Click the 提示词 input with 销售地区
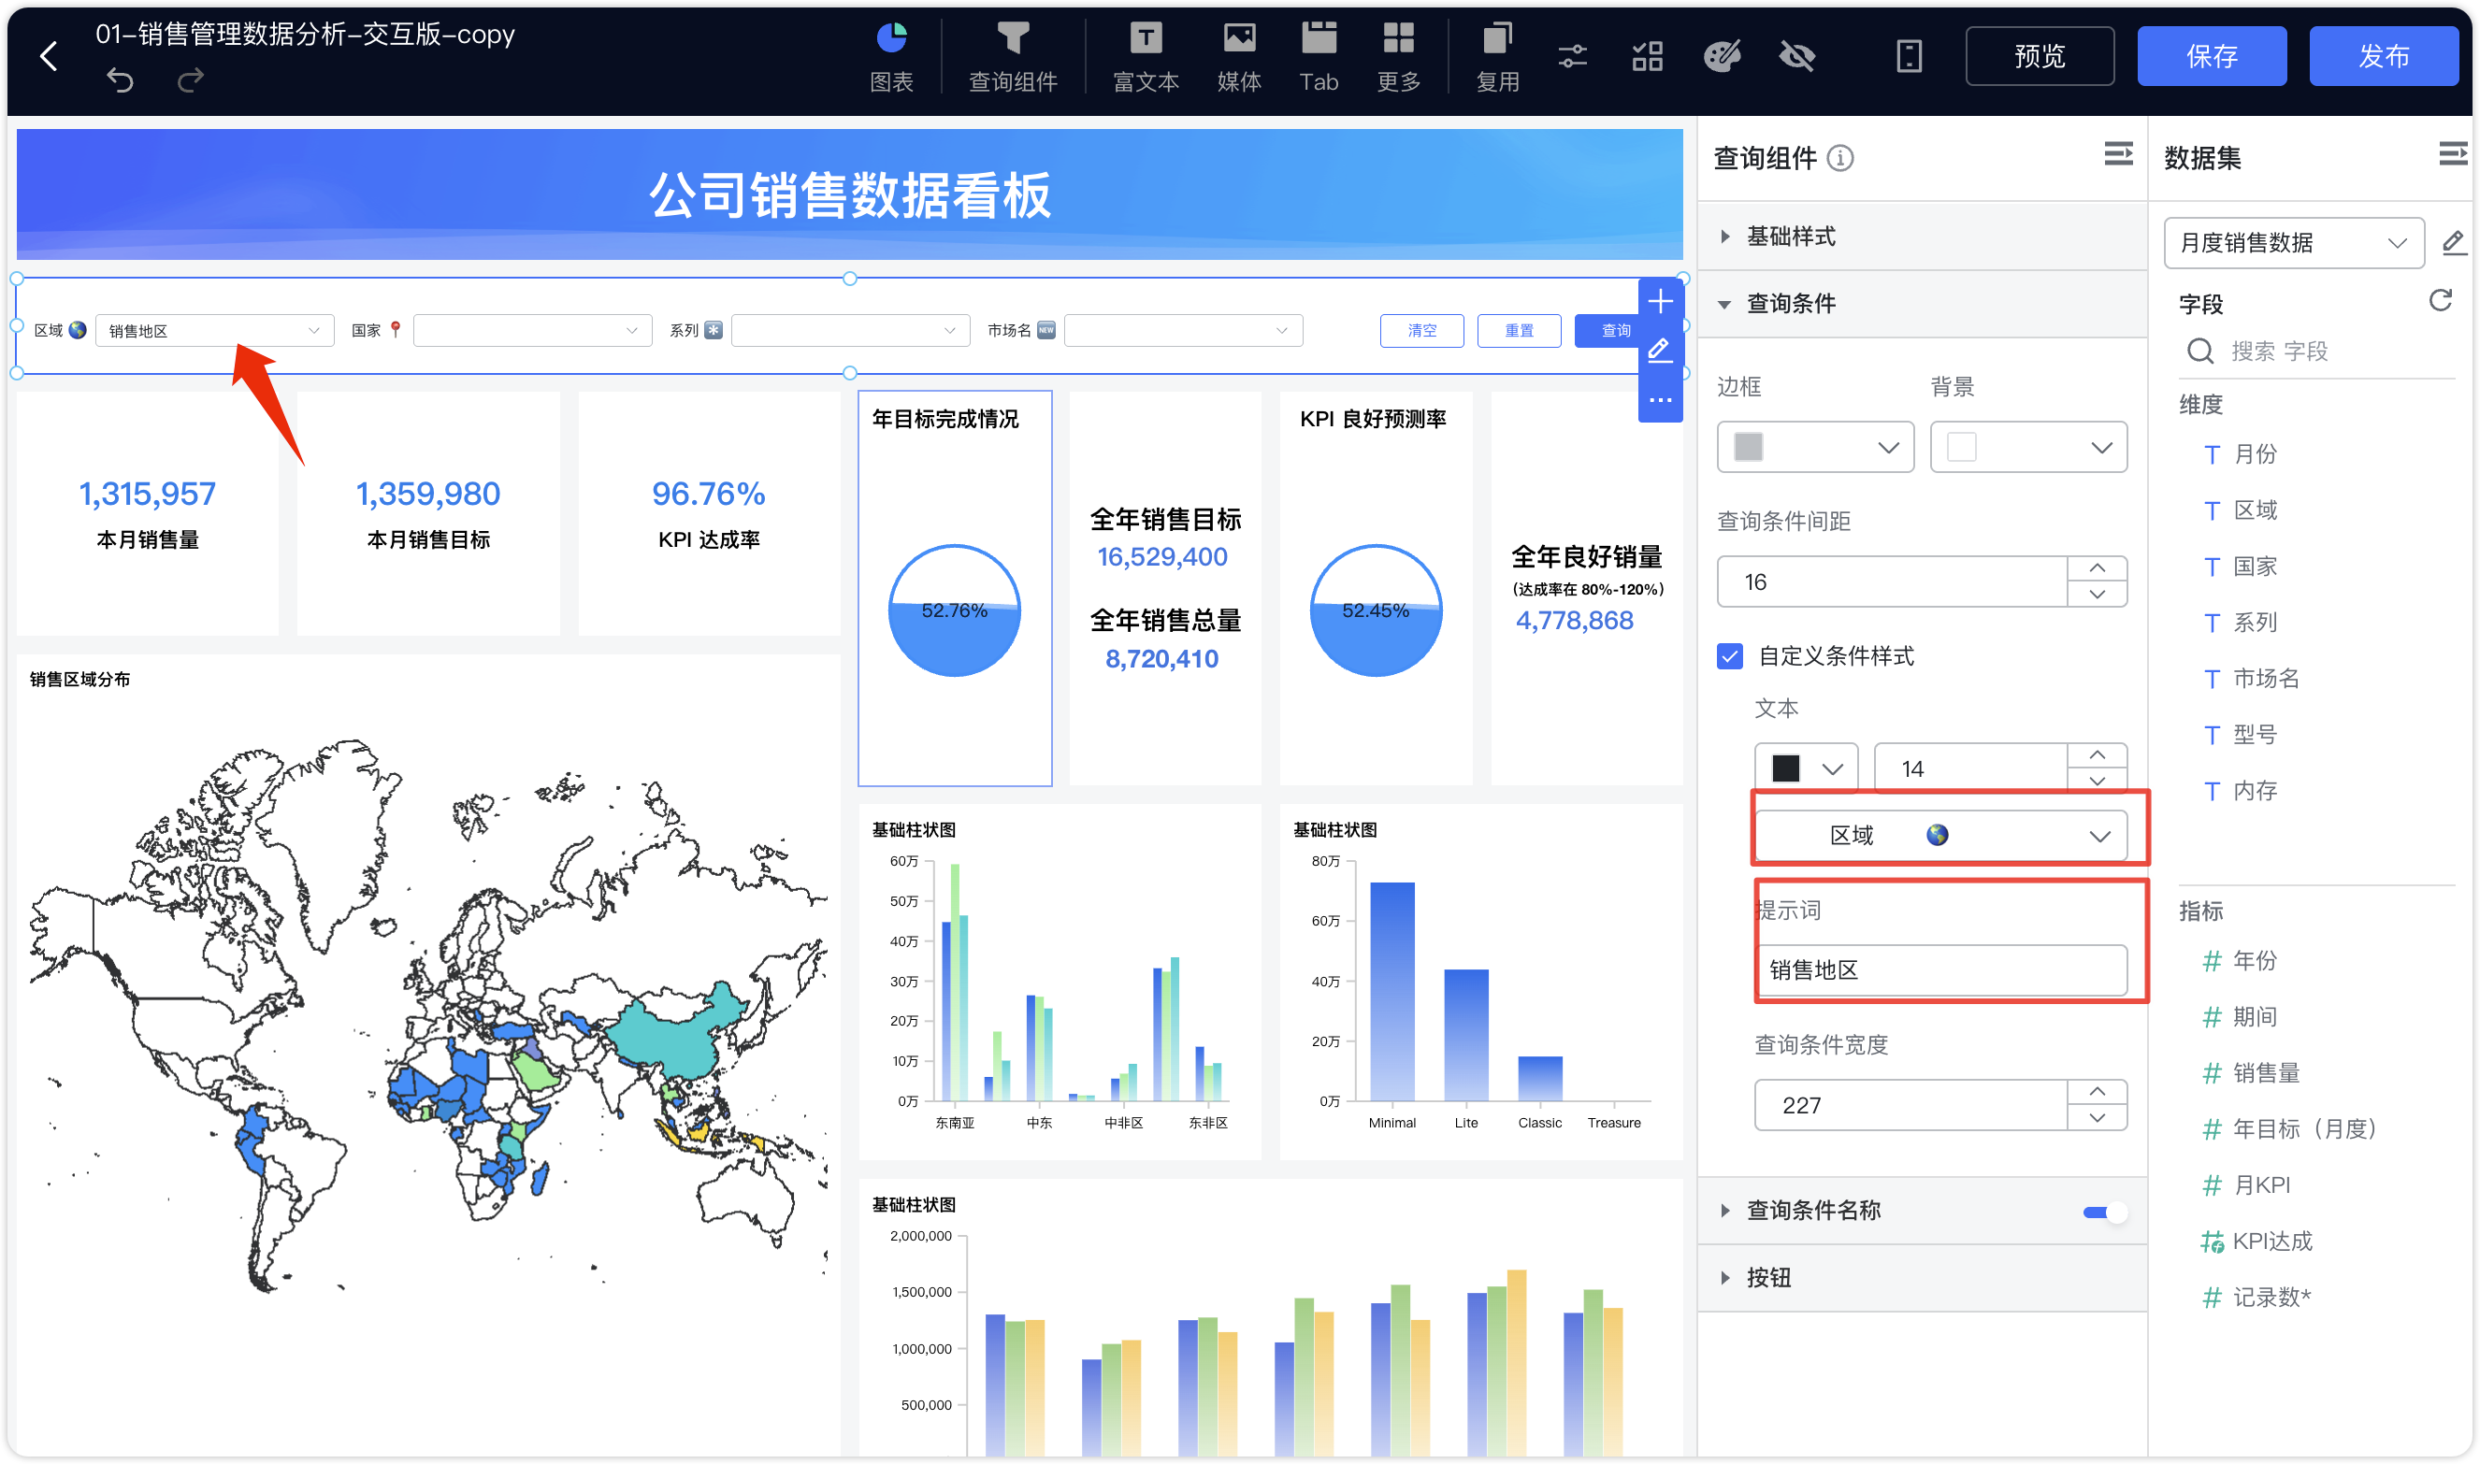The image size is (2480, 1464). coord(1942,969)
